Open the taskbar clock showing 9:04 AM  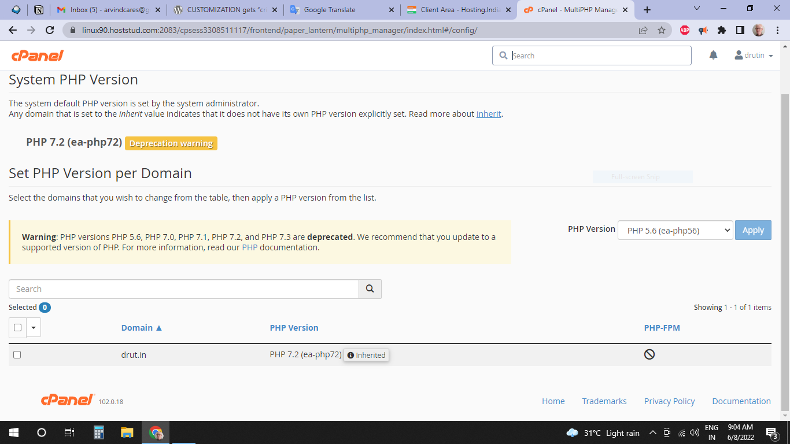pyautogui.click(x=740, y=432)
